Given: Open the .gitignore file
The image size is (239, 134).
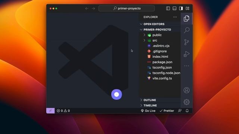Looking at the screenshot, I should (160, 51).
